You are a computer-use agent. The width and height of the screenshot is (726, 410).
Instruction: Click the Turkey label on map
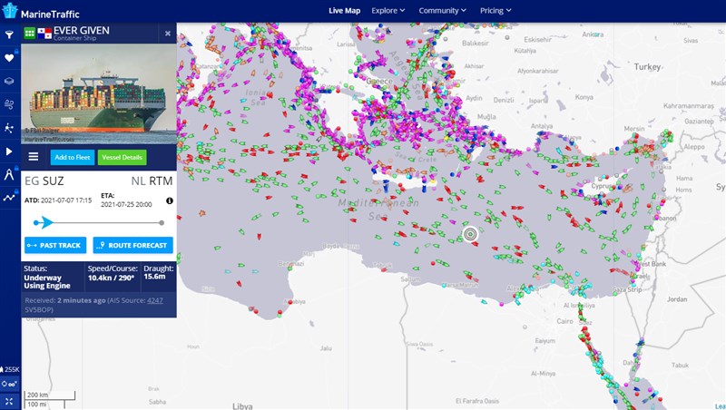pos(648,67)
